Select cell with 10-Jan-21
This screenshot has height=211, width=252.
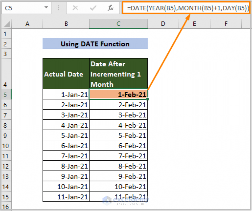[66, 186]
